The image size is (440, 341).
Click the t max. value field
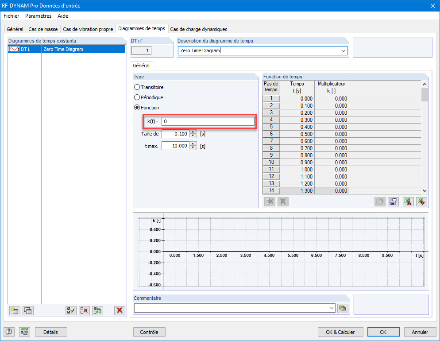(176, 146)
